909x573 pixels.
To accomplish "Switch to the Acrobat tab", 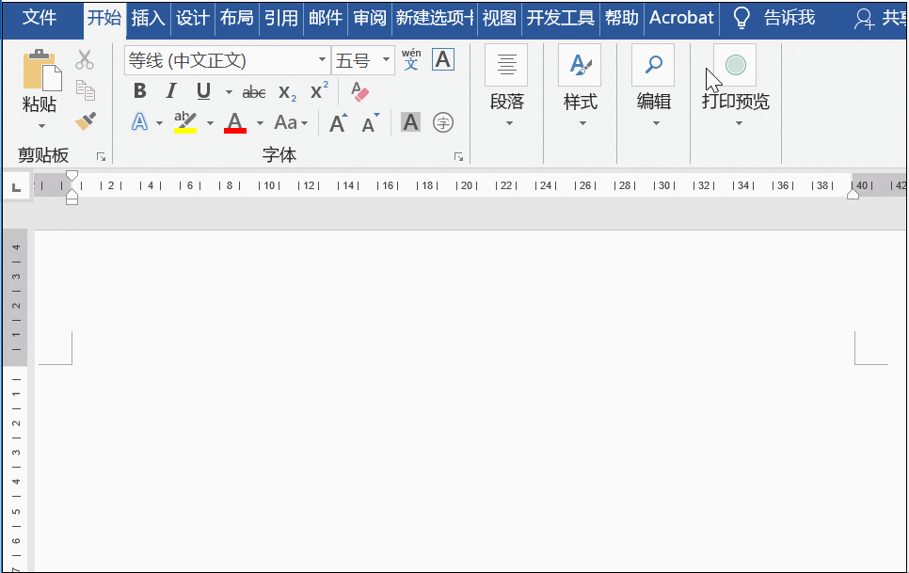I will [681, 18].
